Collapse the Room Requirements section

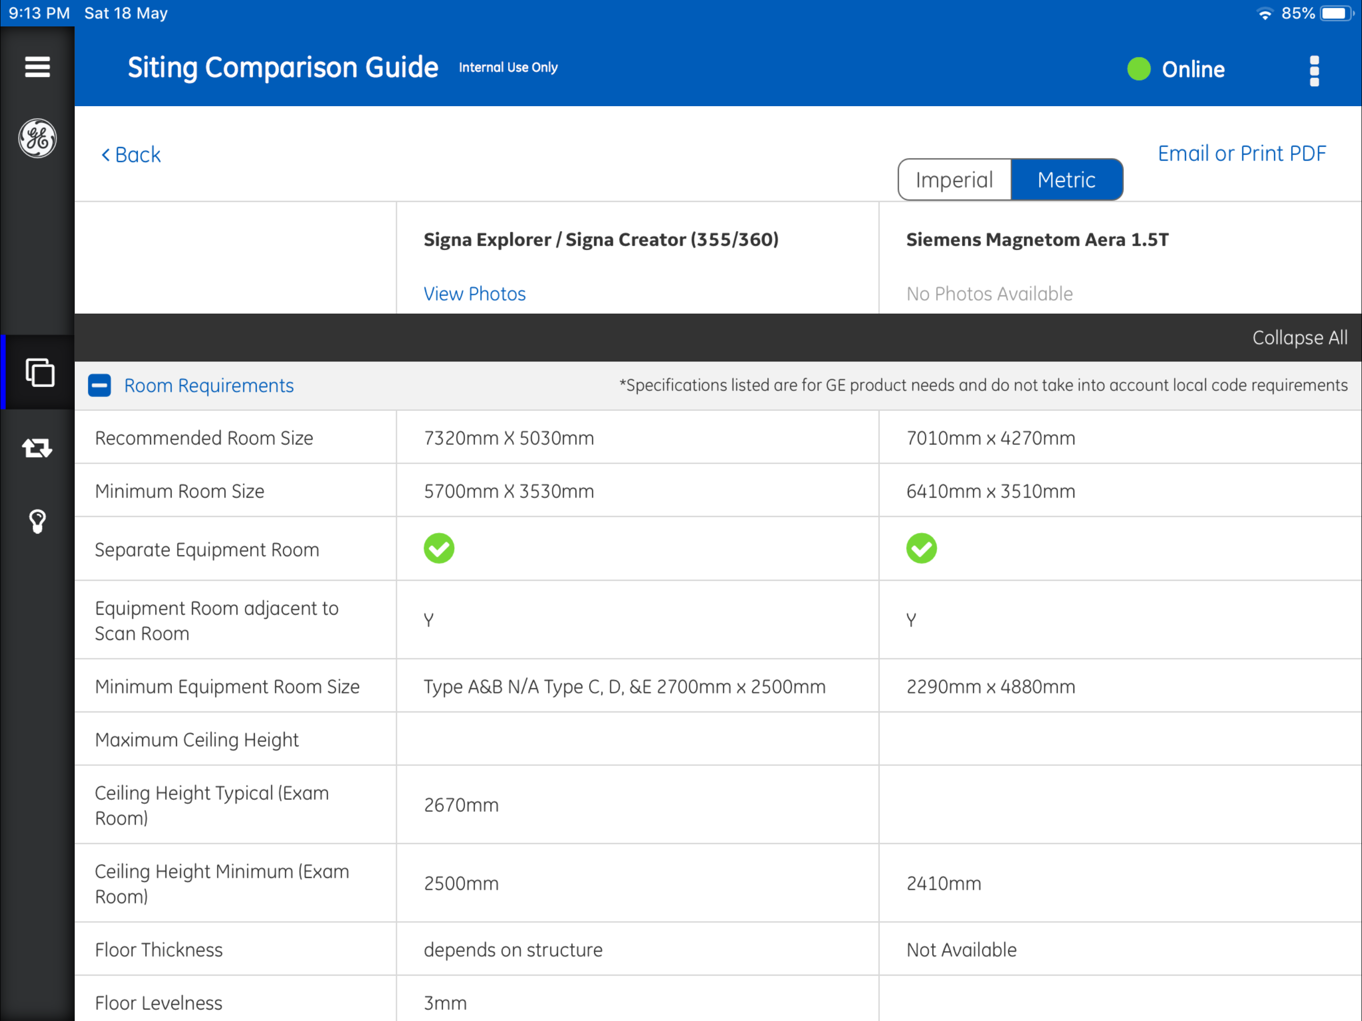(x=99, y=385)
